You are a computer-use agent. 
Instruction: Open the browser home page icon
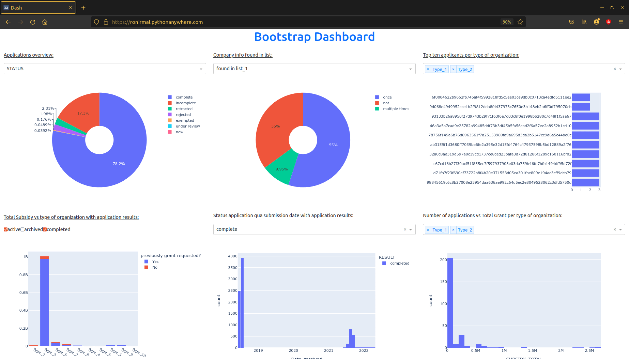(x=45, y=22)
